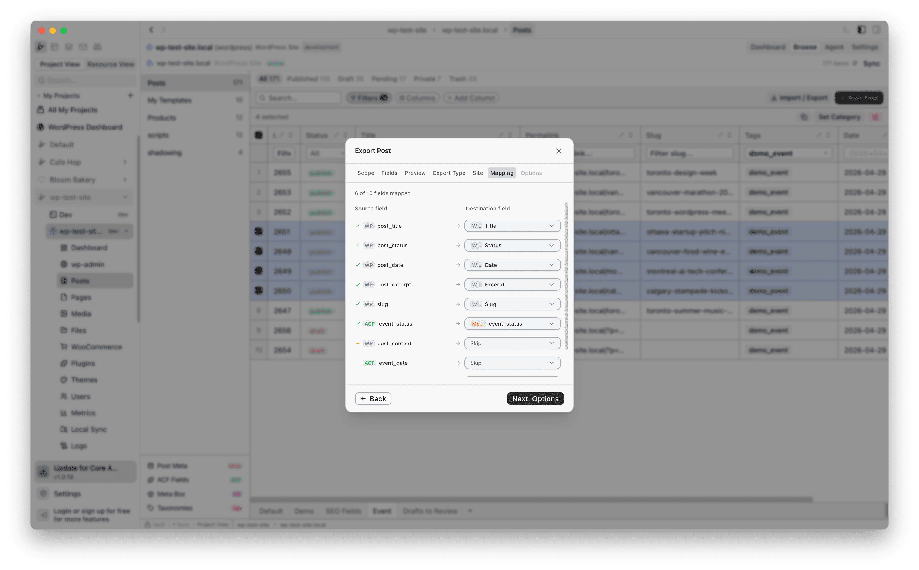Open Plugins in the sidebar
Viewport: 919px width, 570px height.
coord(83,363)
